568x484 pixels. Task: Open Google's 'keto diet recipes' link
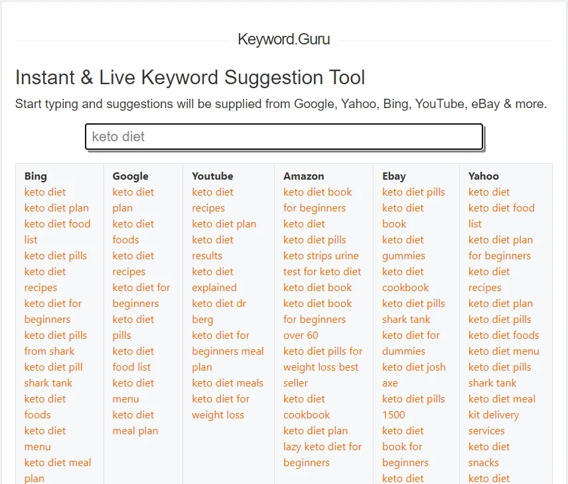click(x=133, y=263)
